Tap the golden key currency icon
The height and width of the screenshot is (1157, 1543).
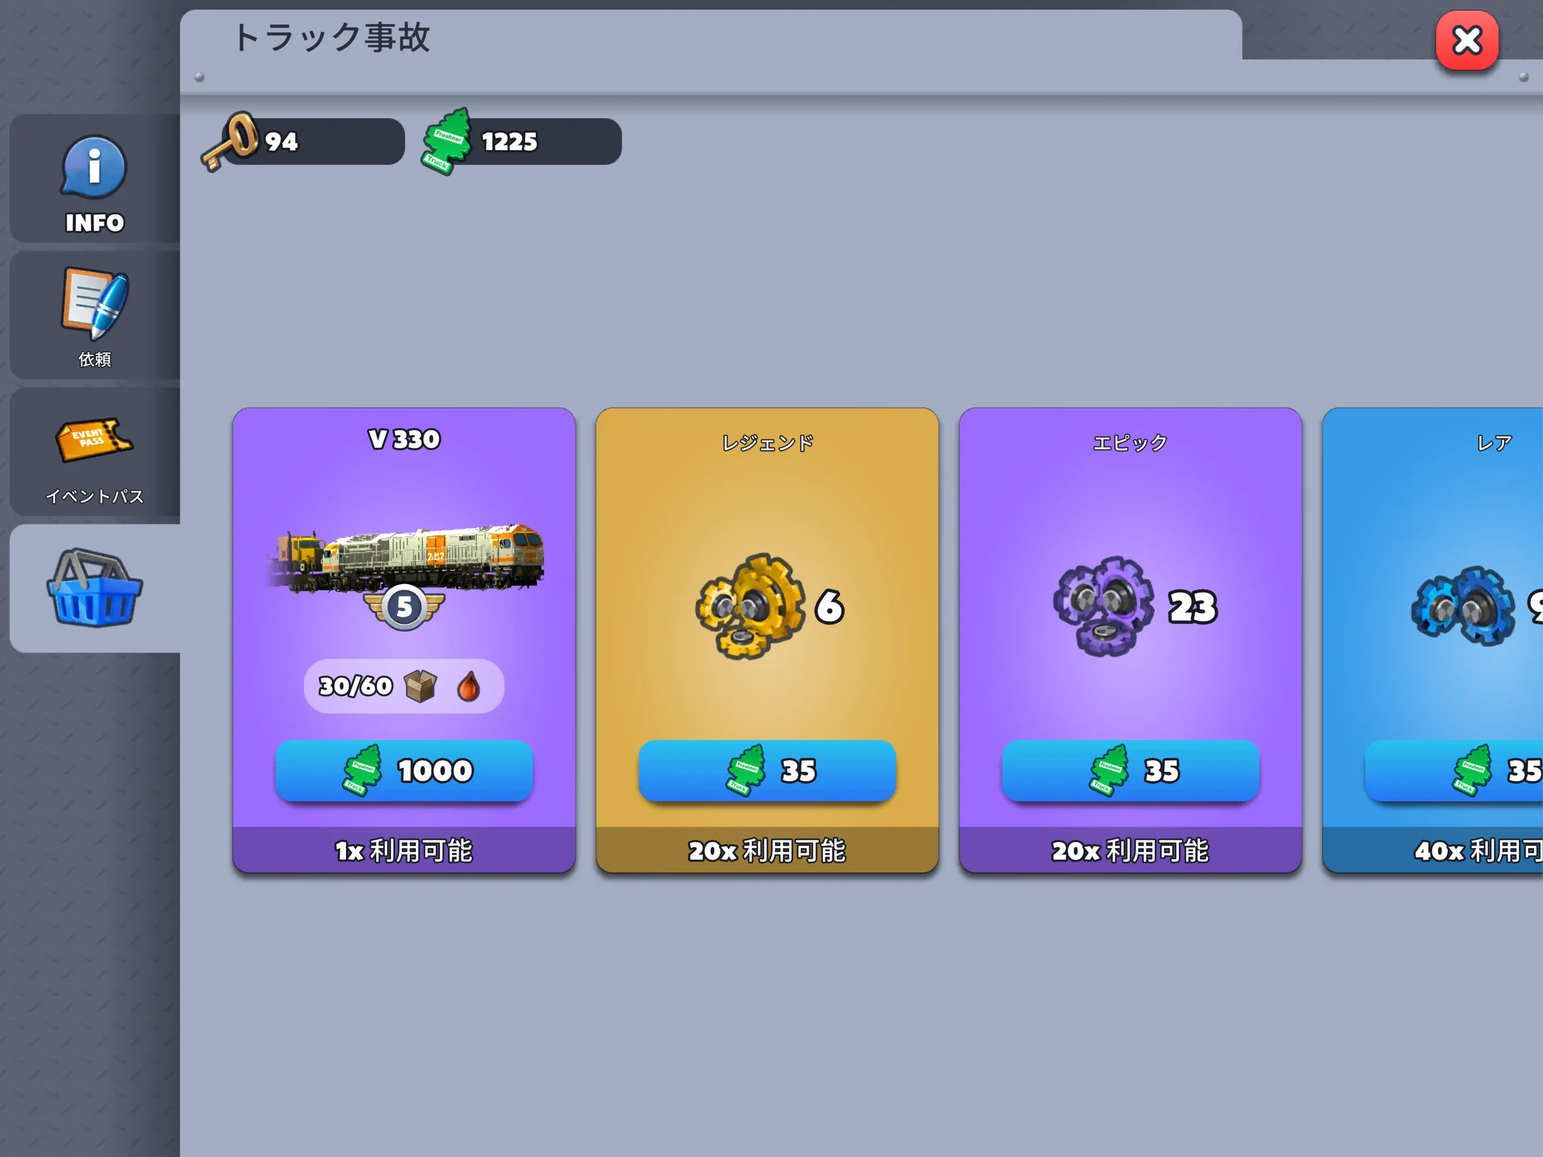point(229,141)
